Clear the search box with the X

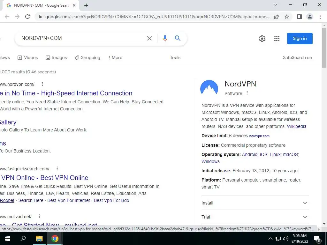coord(149,38)
